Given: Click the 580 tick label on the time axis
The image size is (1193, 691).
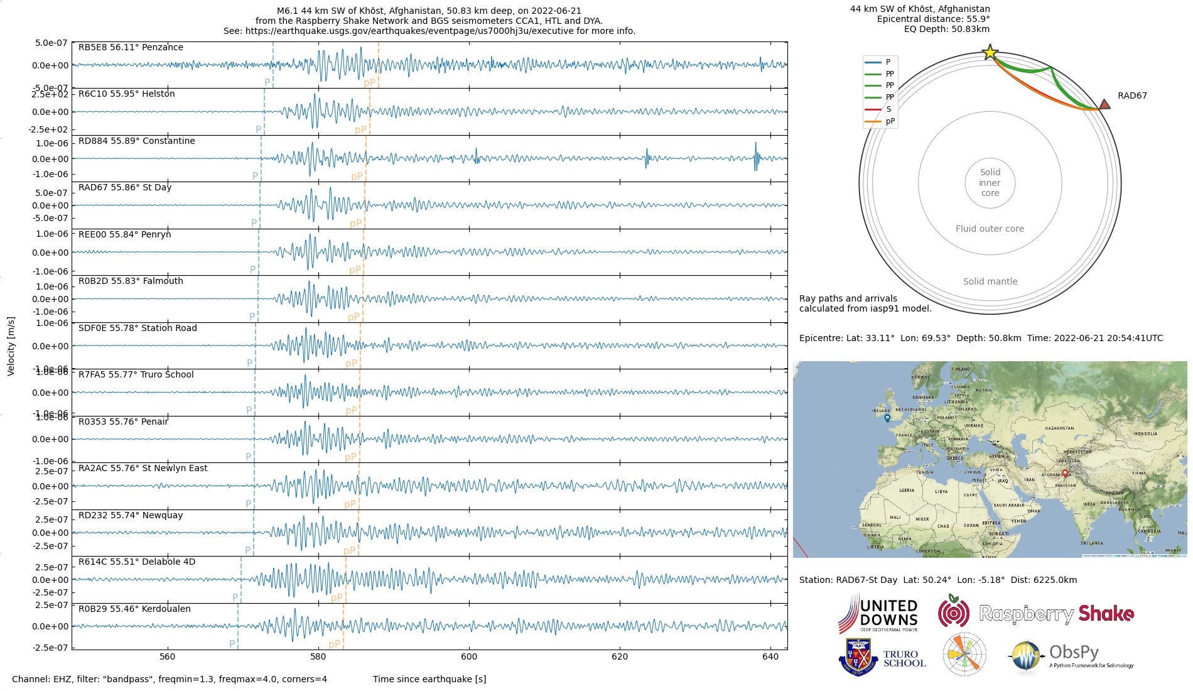Looking at the screenshot, I should [x=318, y=657].
